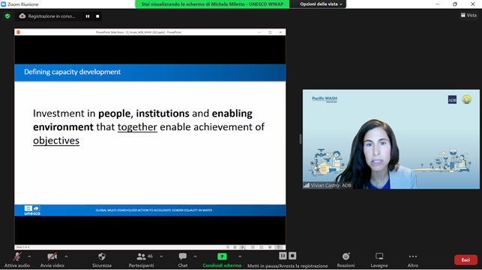Open the Chat panel
The width and height of the screenshot is (482, 270).
point(183,260)
